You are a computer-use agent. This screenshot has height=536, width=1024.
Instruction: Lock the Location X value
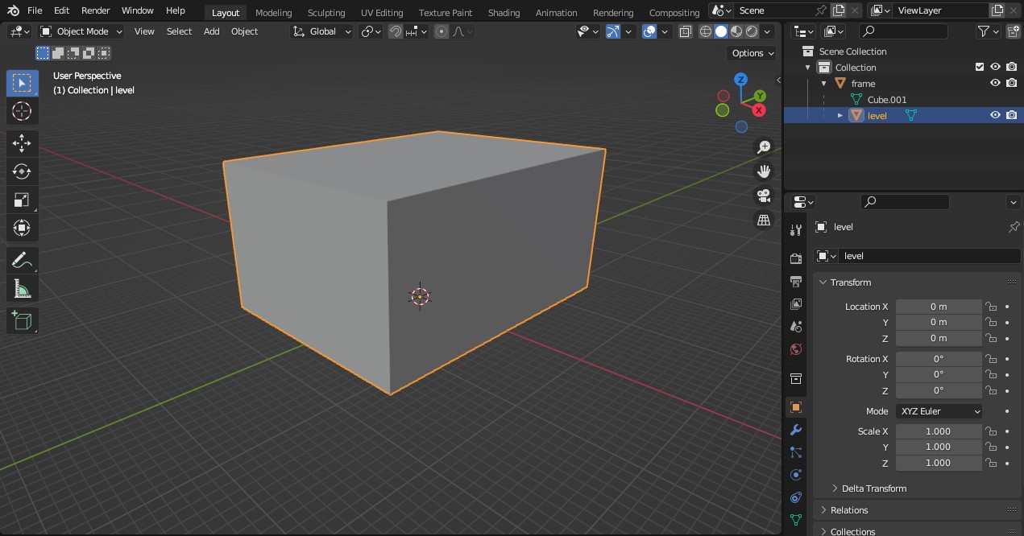pyautogui.click(x=992, y=307)
